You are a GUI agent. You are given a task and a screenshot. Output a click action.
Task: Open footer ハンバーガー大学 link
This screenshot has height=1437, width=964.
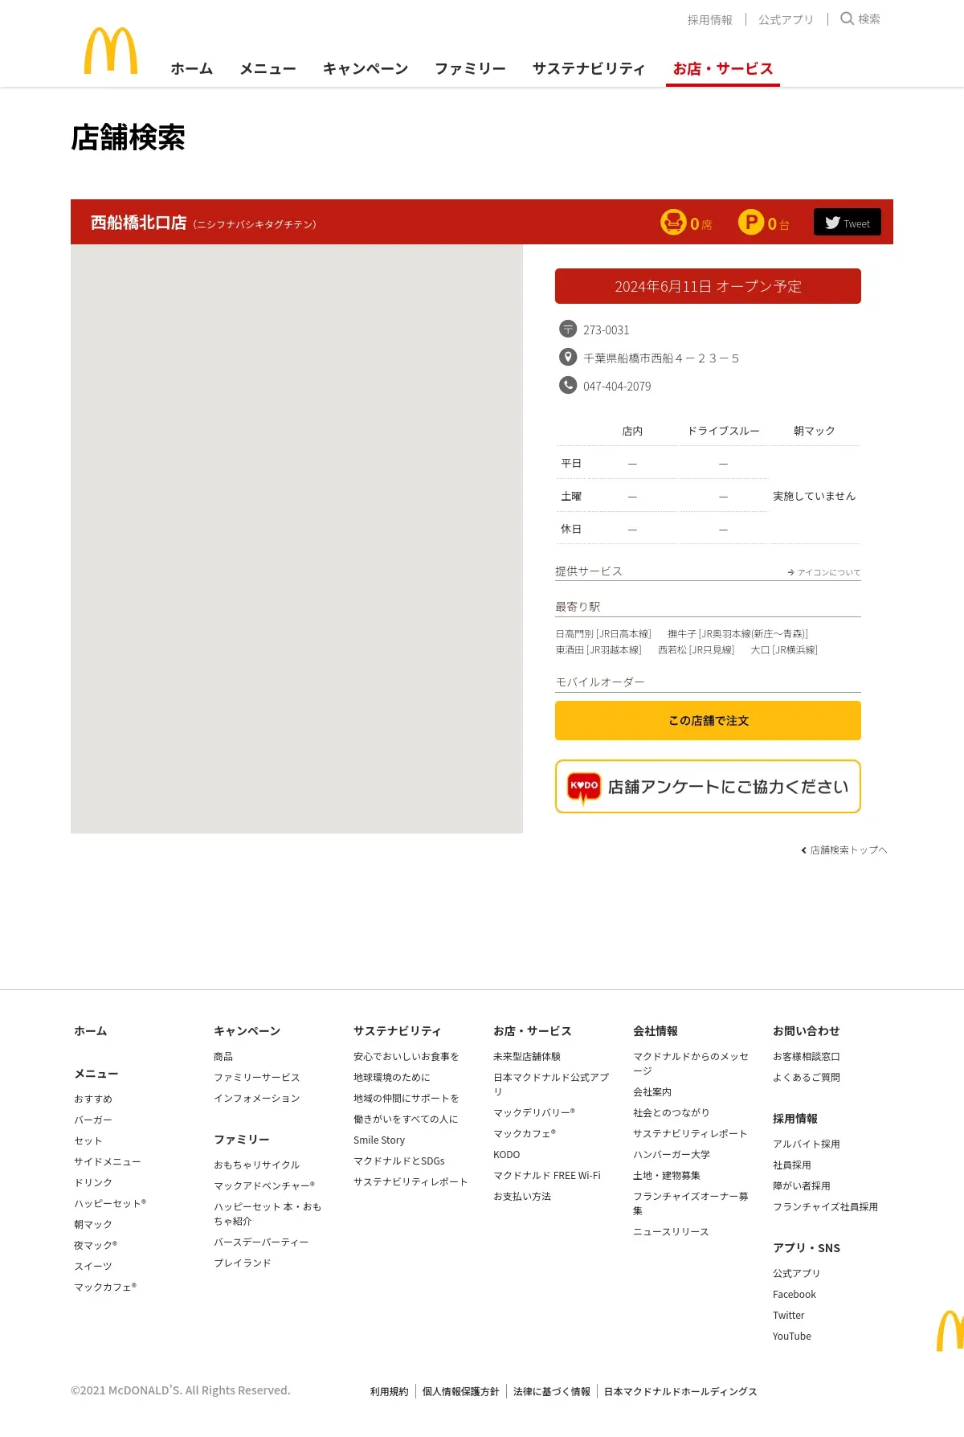coord(672,1154)
